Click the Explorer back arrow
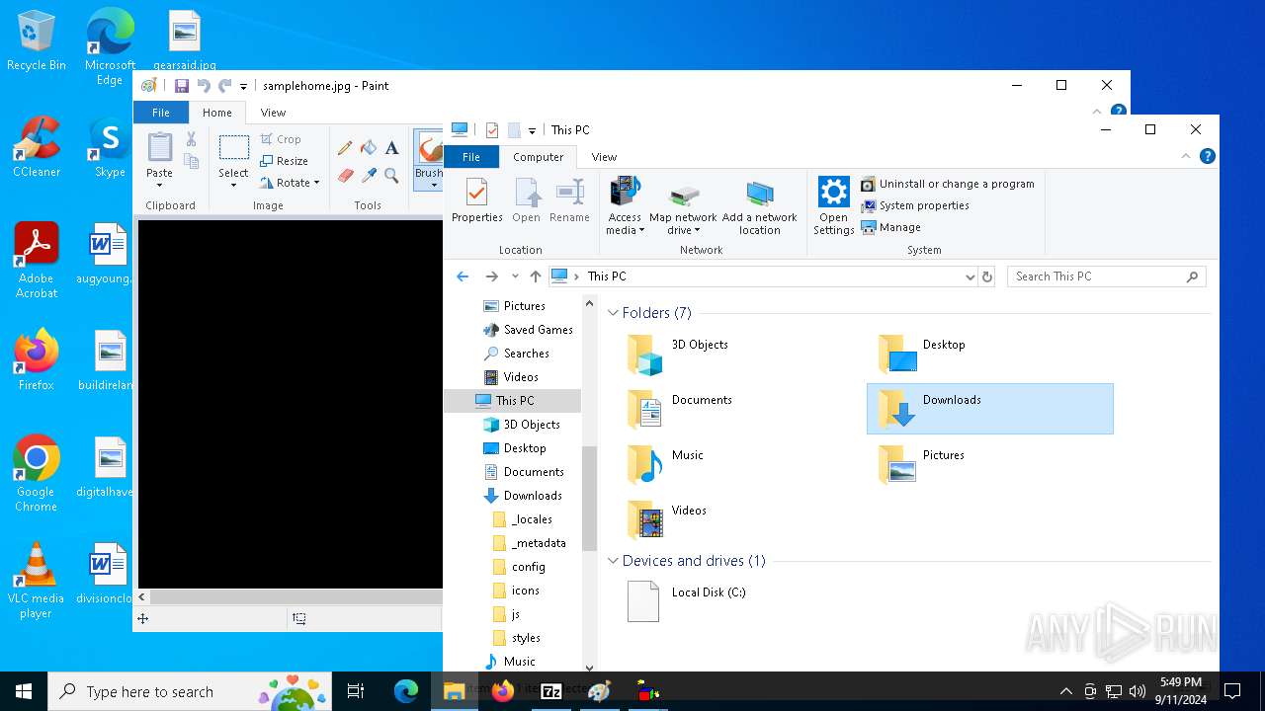 coord(463,276)
